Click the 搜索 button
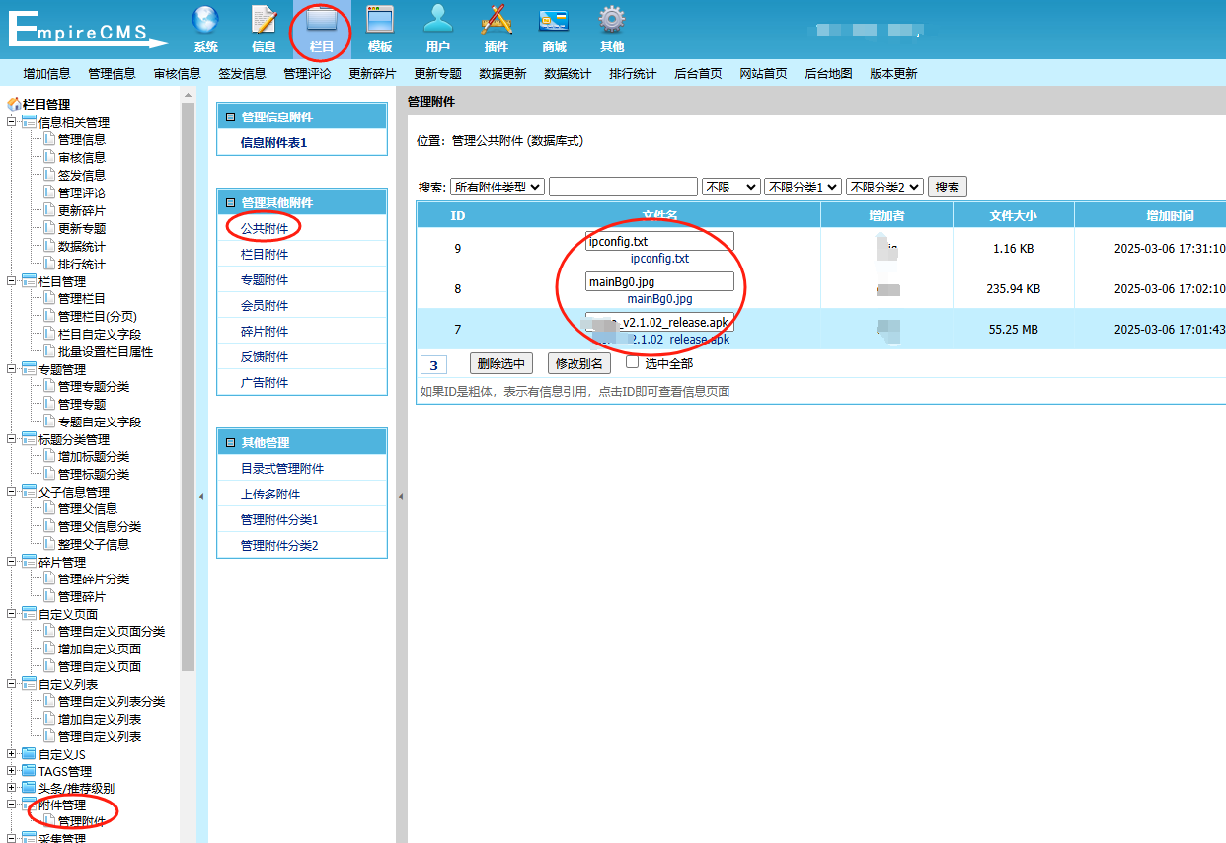The width and height of the screenshot is (1226, 843). pos(947,187)
